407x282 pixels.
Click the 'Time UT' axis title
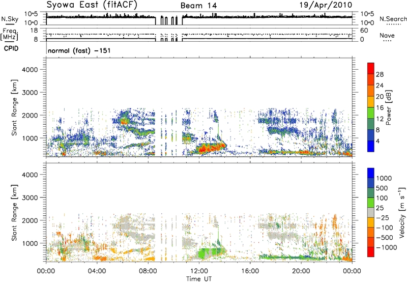[199, 279]
